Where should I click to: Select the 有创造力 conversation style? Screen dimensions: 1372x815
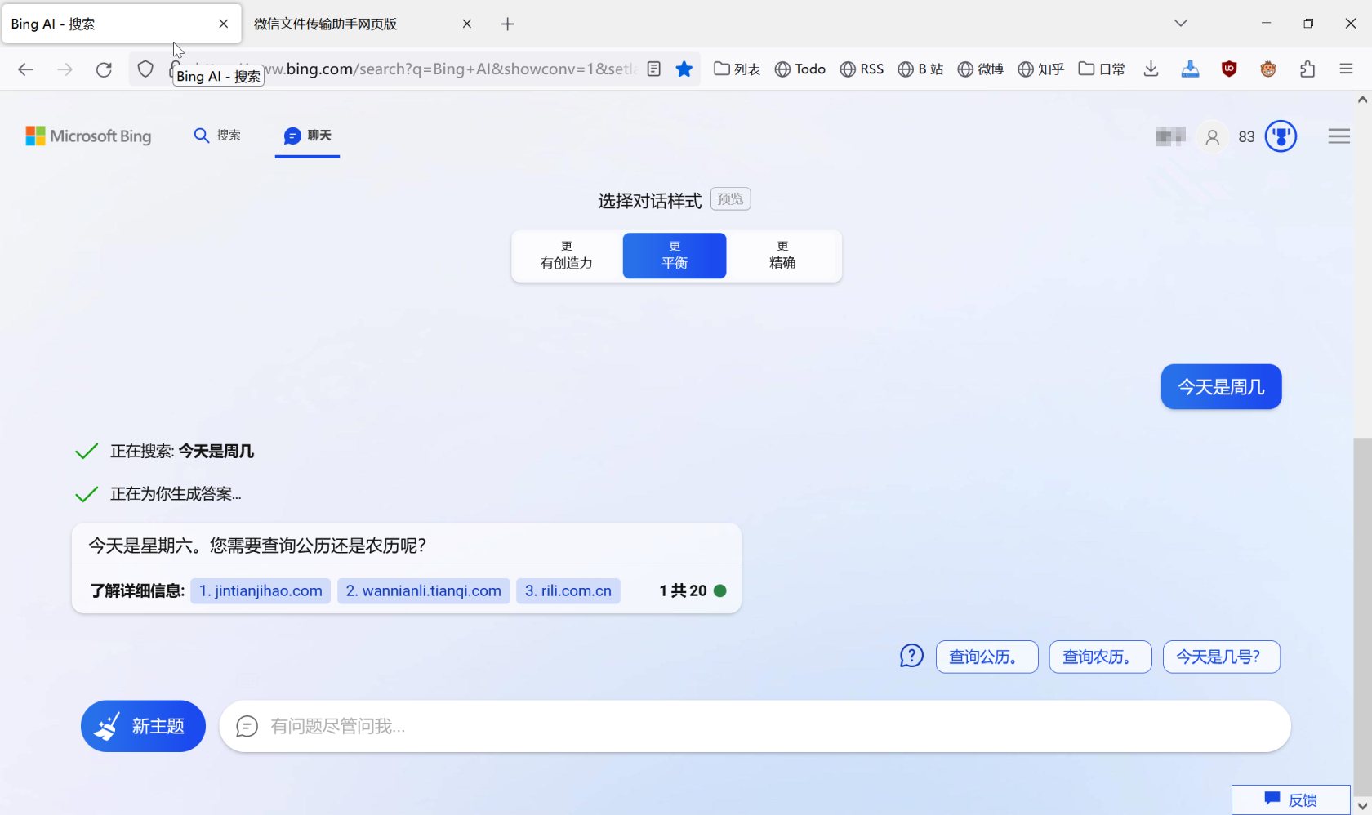coord(566,256)
